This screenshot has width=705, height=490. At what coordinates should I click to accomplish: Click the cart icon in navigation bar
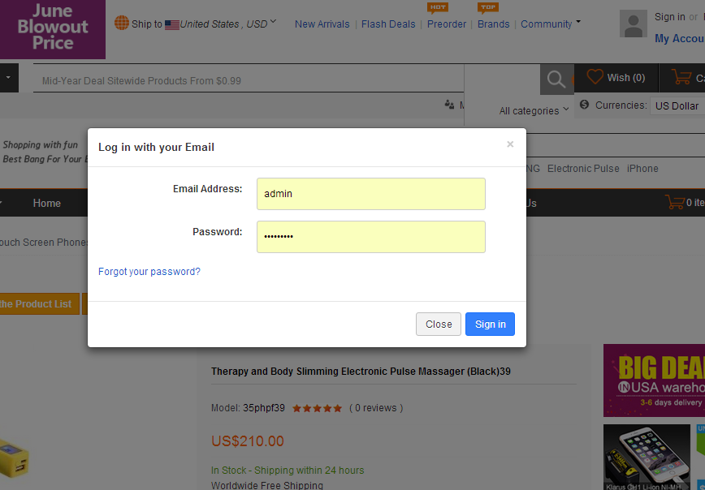(673, 203)
